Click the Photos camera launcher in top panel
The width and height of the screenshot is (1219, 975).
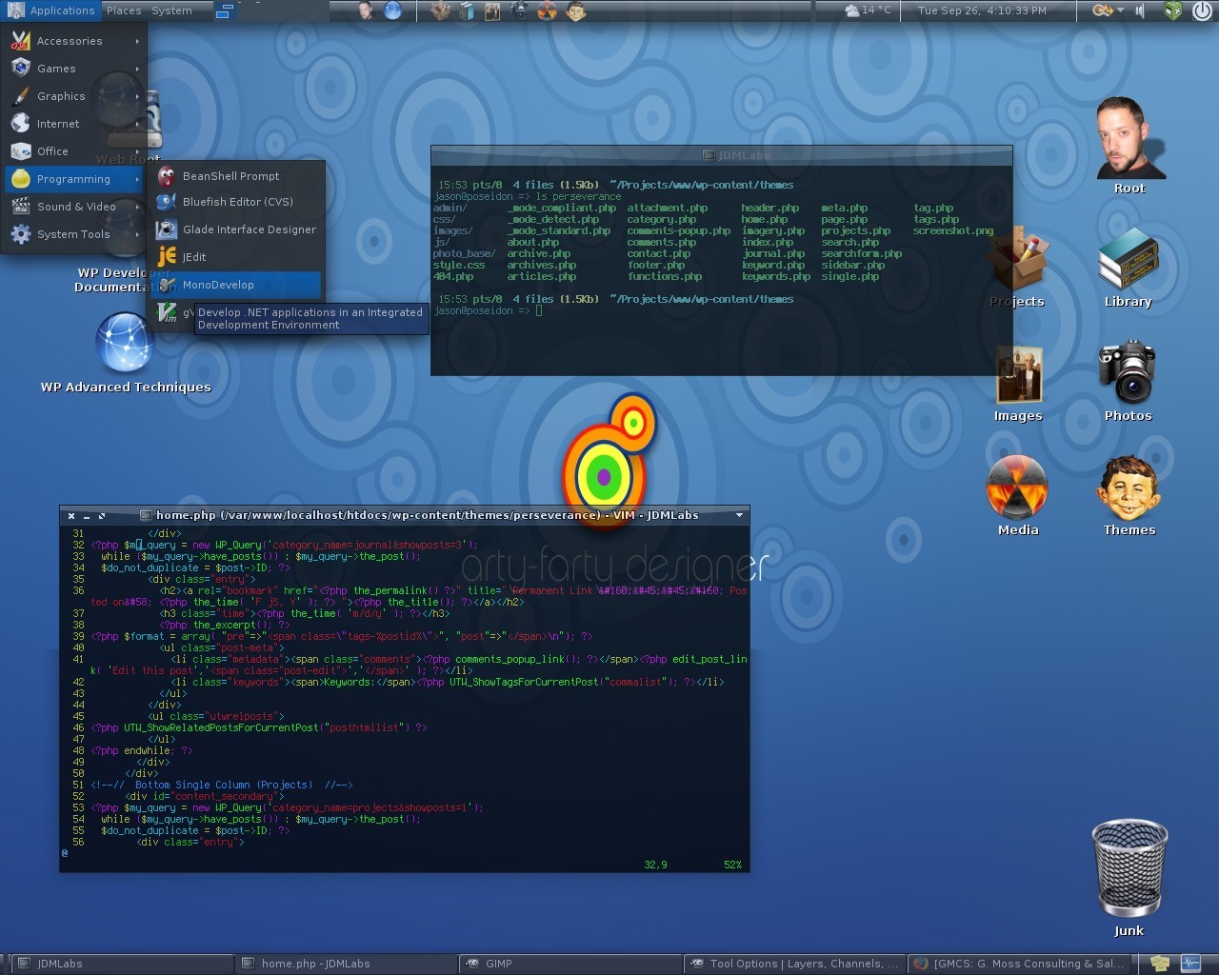520,10
